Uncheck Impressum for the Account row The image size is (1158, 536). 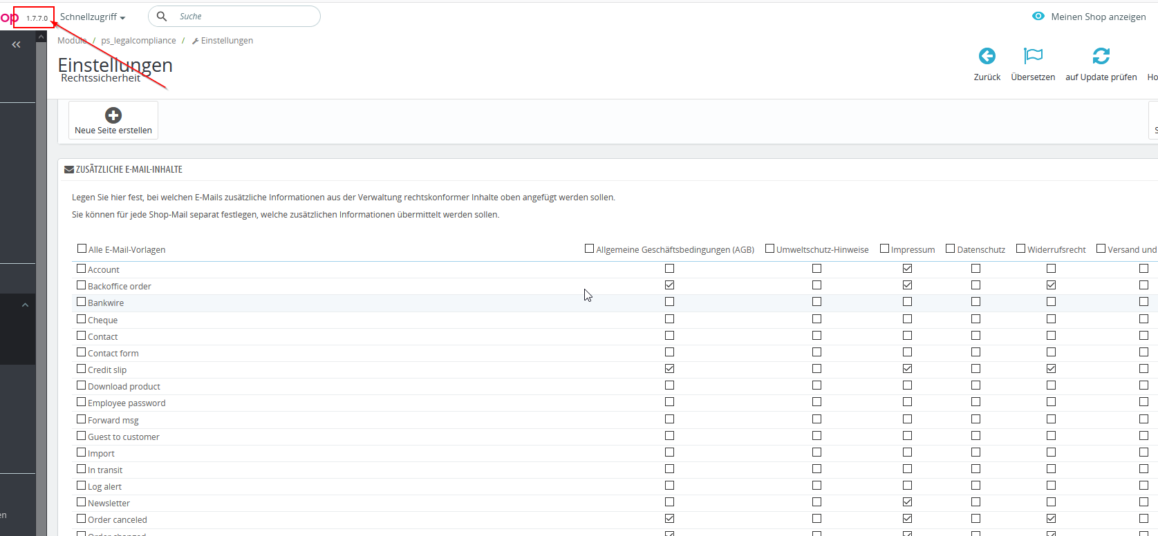tap(907, 268)
